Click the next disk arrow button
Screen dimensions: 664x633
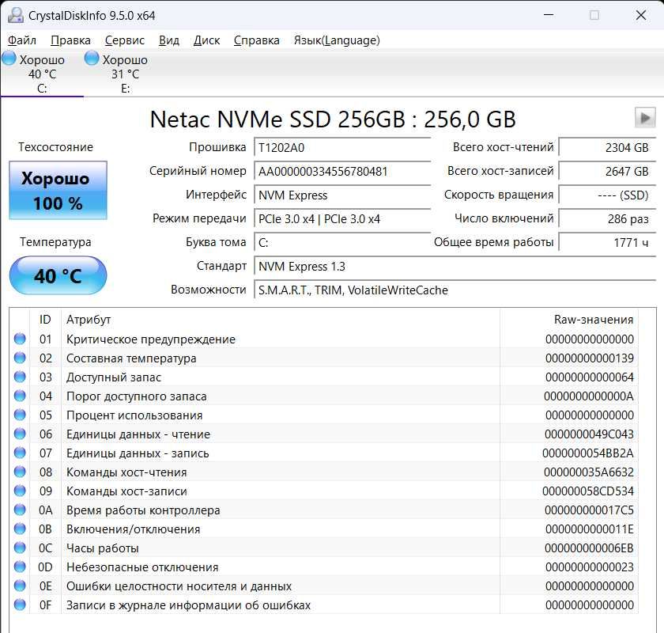(x=645, y=118)
